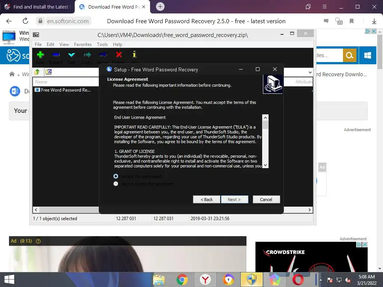Click the Test icon in 7-Zip toolbar
Screen dimensions: 383x287
click(x=71, y=55)
